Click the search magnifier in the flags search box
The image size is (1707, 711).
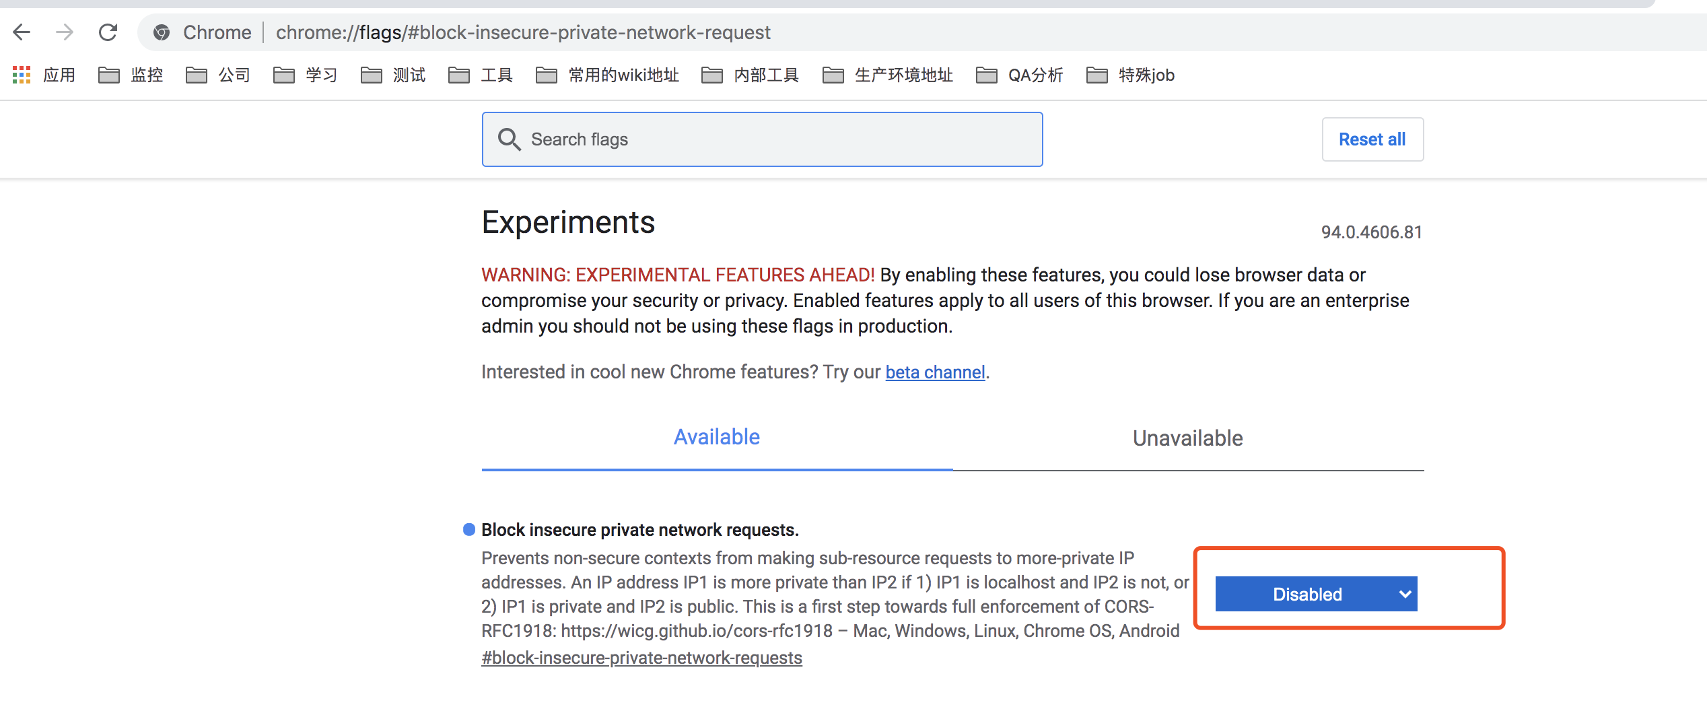[510, 139]
